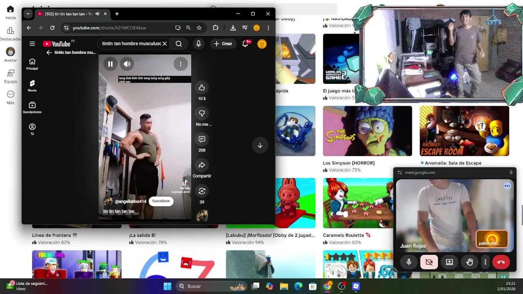Screen dimensions: 523x294
Task: Click the YouTube search magnifier button
Action: [179, 44]
